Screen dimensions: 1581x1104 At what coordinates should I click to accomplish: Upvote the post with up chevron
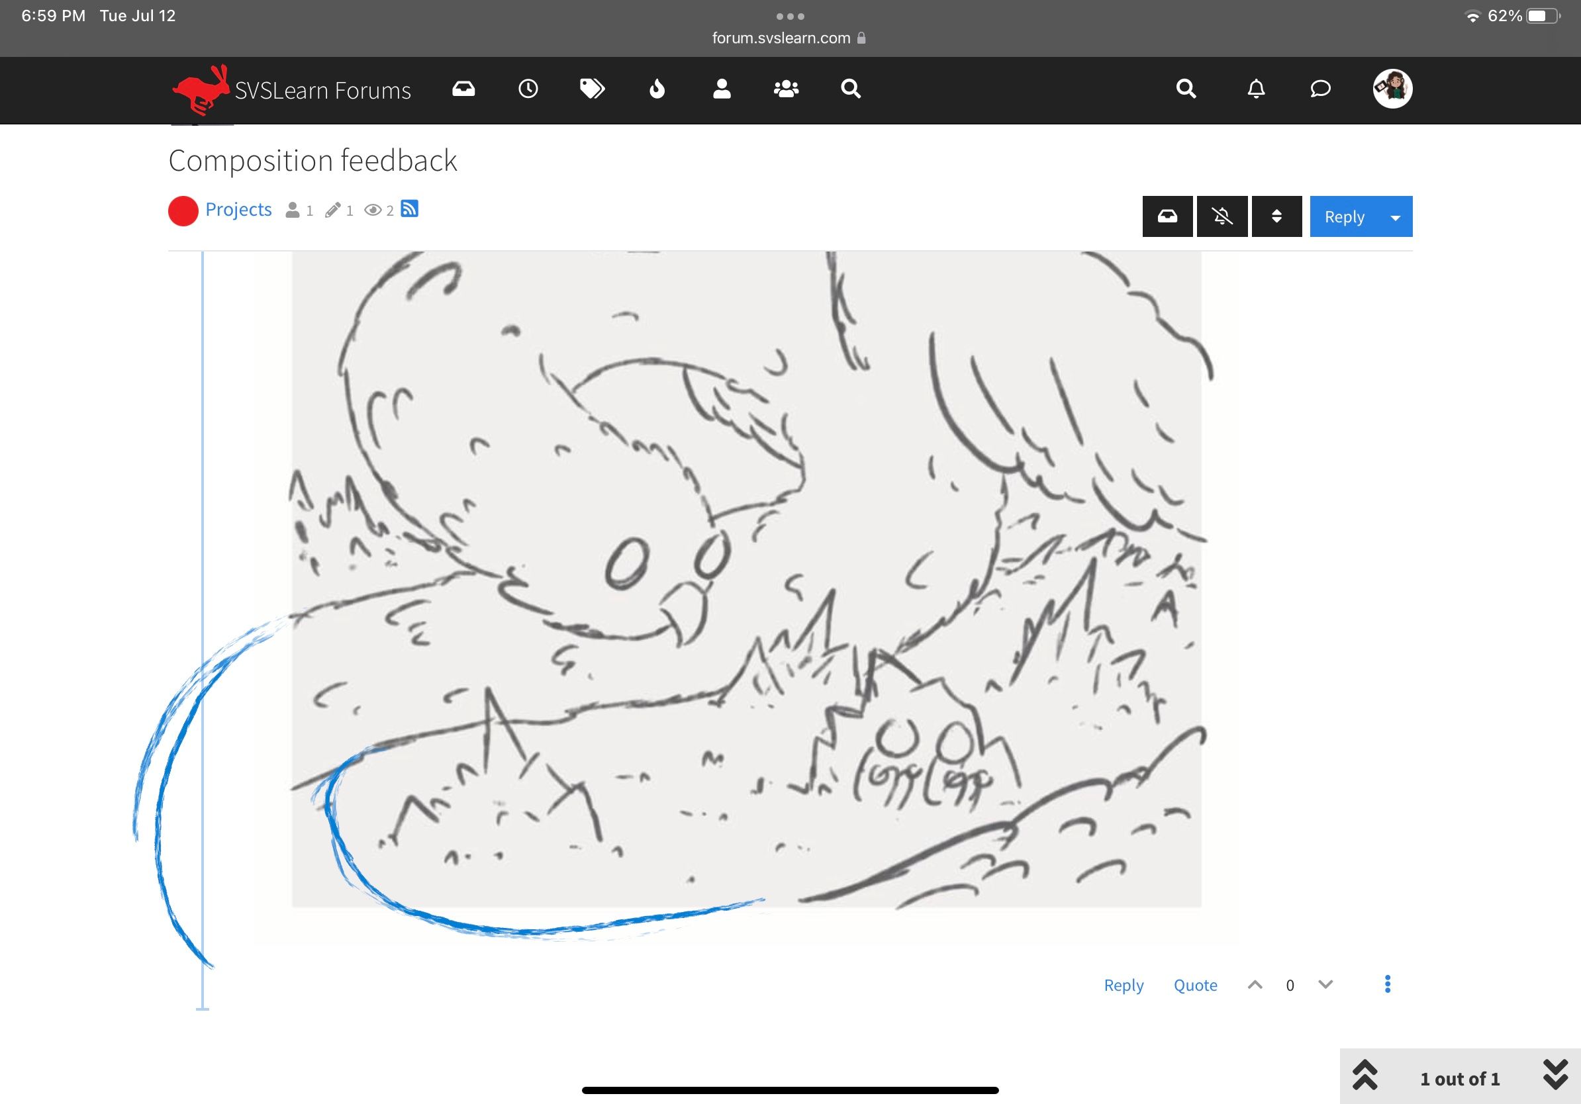point(1255,984)
